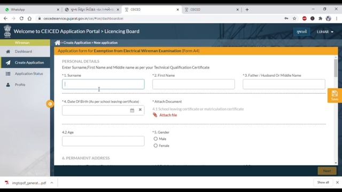342x192 pixels.
Task: Switch to the last CEICED tab
Action: [212, 10]
